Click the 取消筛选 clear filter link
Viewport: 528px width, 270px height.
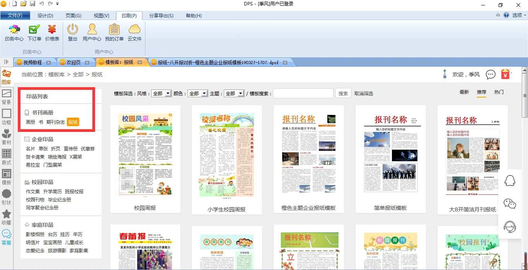click(364, 93)
